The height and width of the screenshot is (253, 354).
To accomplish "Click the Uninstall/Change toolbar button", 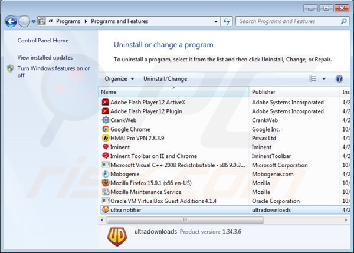I will tap(165, 79).
